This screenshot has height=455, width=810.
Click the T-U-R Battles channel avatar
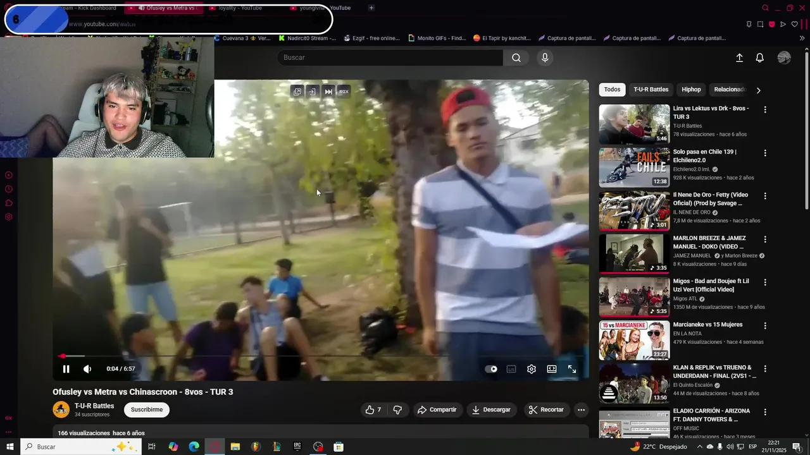coord(61,409)
